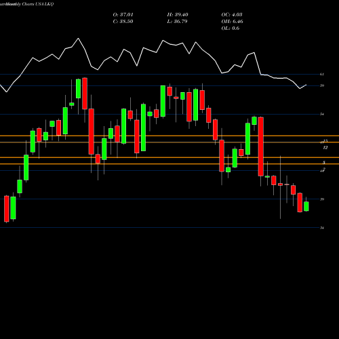The image size is (339, 339).
Task: Select the 'OC: 4.03' reading
Action: click(232, 15)
